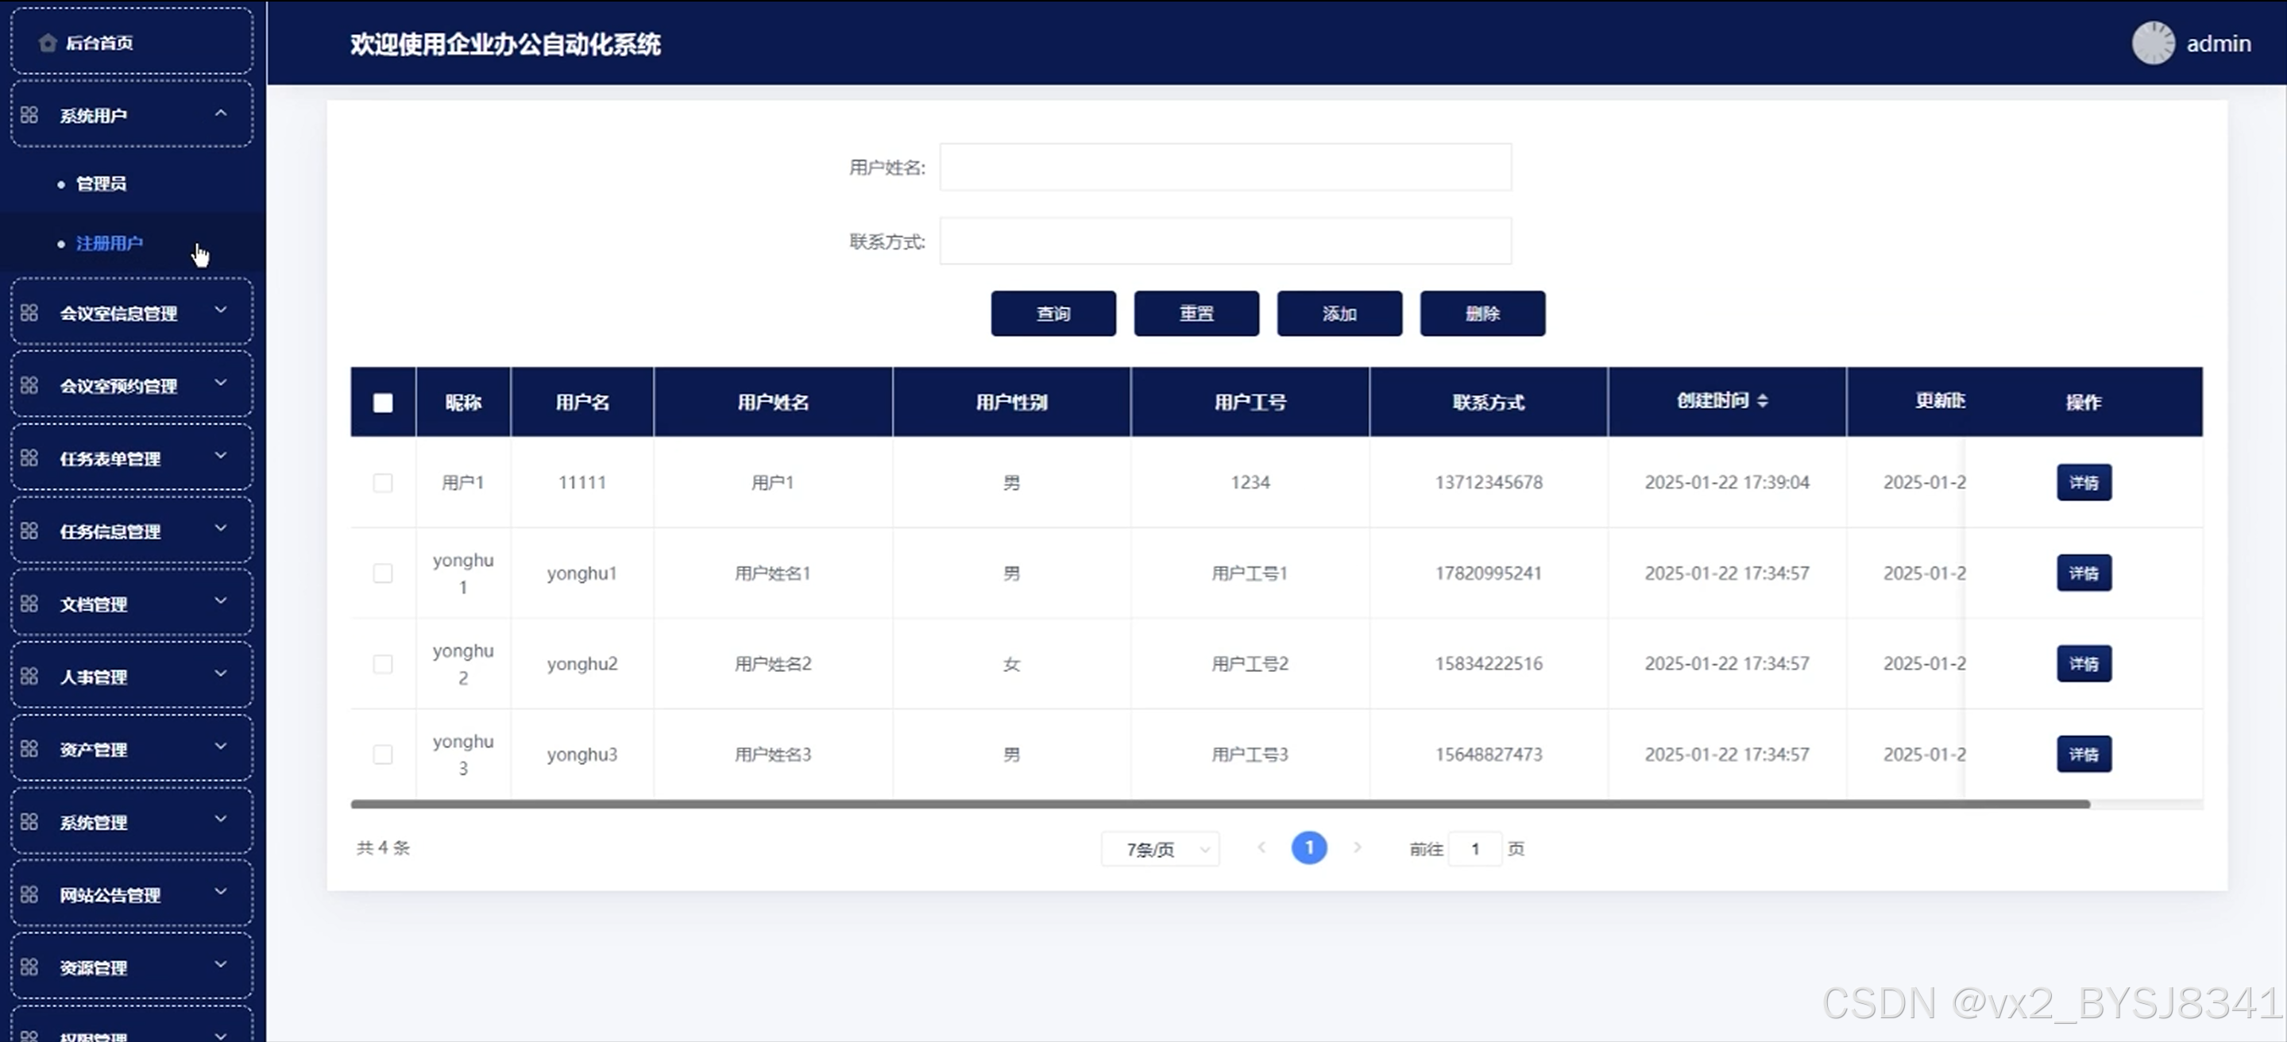
Task: Click the admin avatar icon
Action: click(2152, 44)
